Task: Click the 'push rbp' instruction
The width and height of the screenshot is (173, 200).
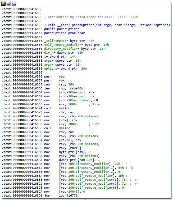Action: (x=54, y=76)
